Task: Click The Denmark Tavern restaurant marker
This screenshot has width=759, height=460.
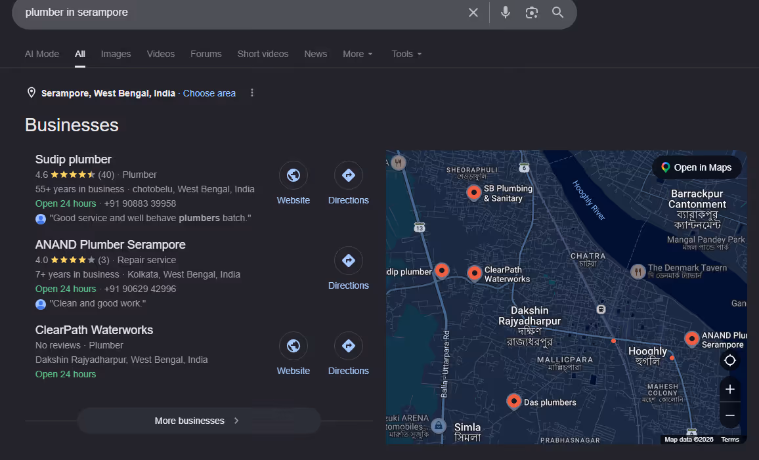Action: 638,272
